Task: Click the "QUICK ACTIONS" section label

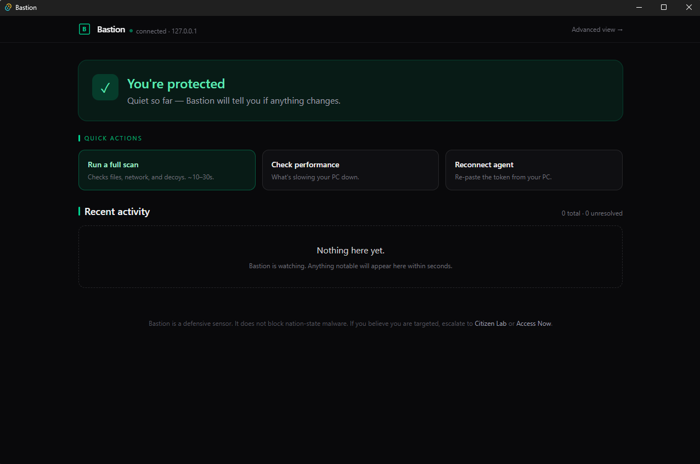Action: 113,138
